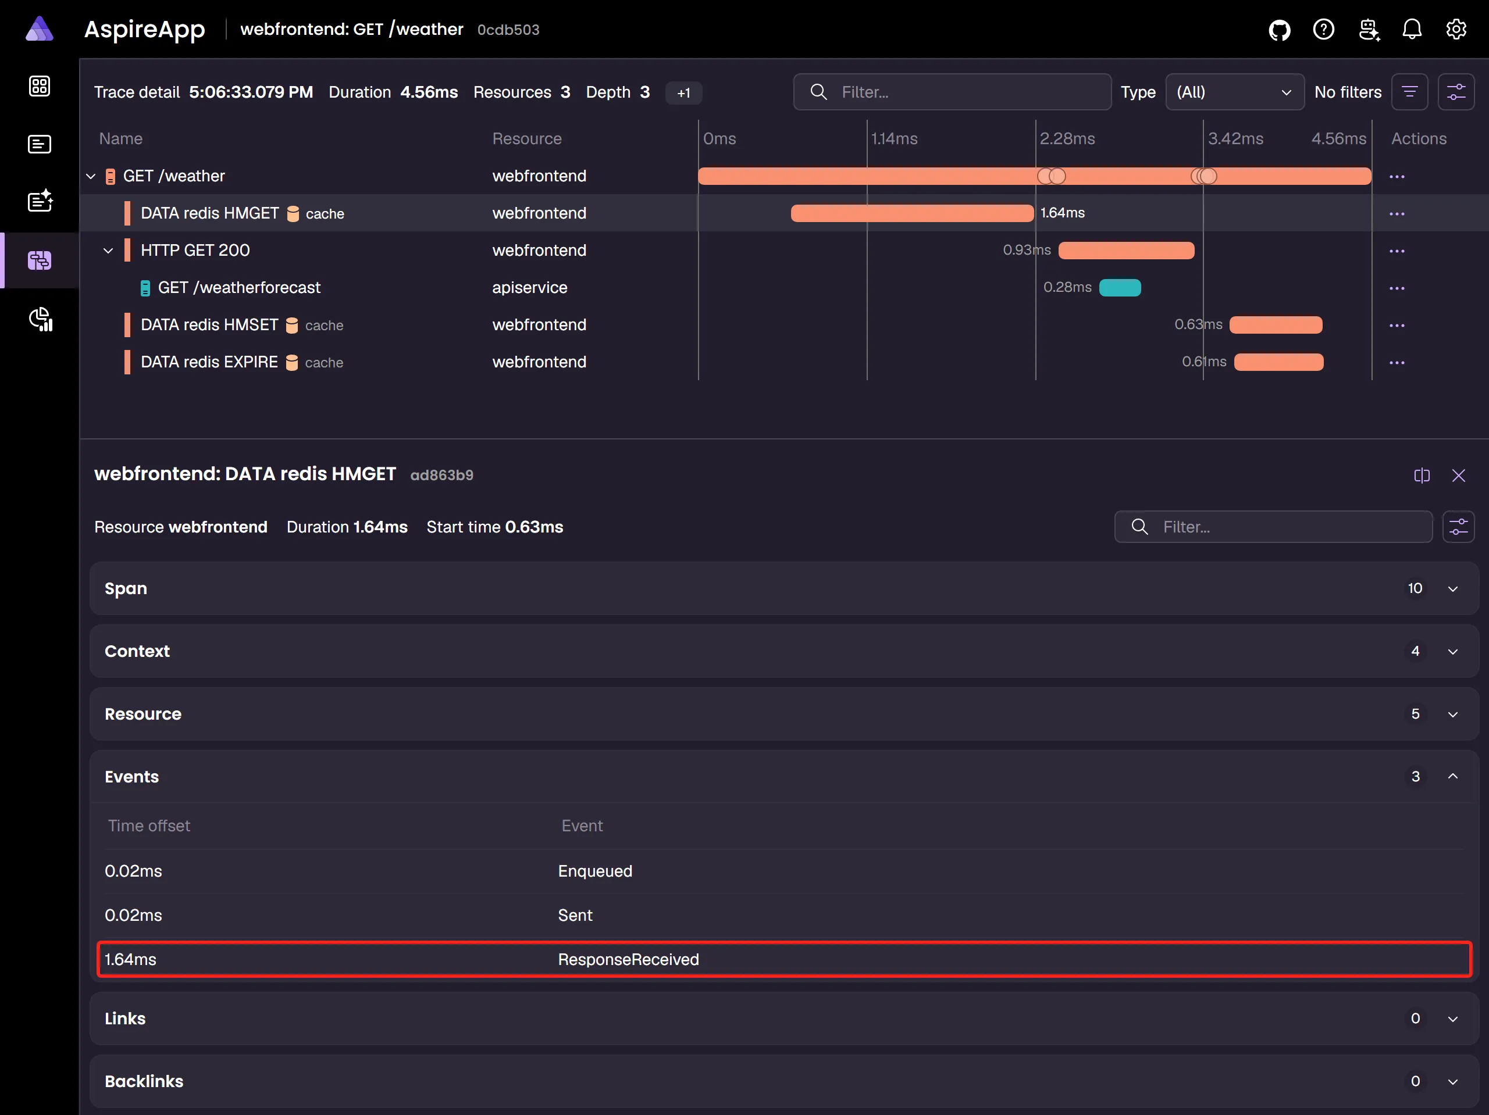Select the ResponseReceived event row
This screenshot has width=1489, height=1115.
coord(783,959)
